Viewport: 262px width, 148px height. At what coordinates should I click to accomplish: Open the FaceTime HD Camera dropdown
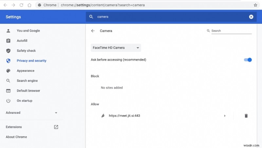[116, 48]
